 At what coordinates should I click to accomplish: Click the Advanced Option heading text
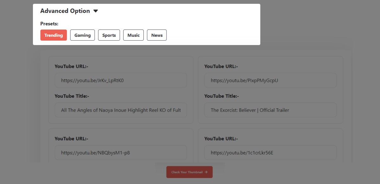tap(65, 11)
